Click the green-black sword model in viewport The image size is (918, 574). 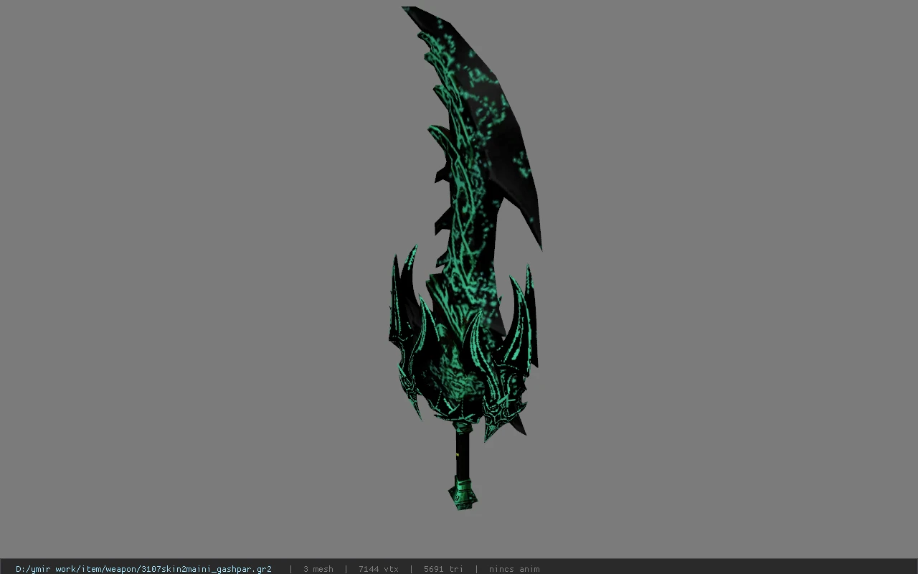466,258
